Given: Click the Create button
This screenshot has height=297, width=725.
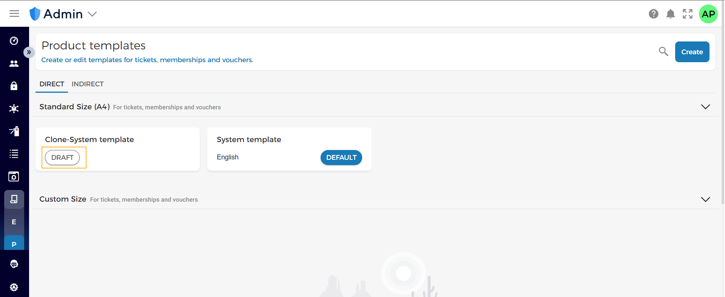Looking at the screenshot, I should point(692,52).
